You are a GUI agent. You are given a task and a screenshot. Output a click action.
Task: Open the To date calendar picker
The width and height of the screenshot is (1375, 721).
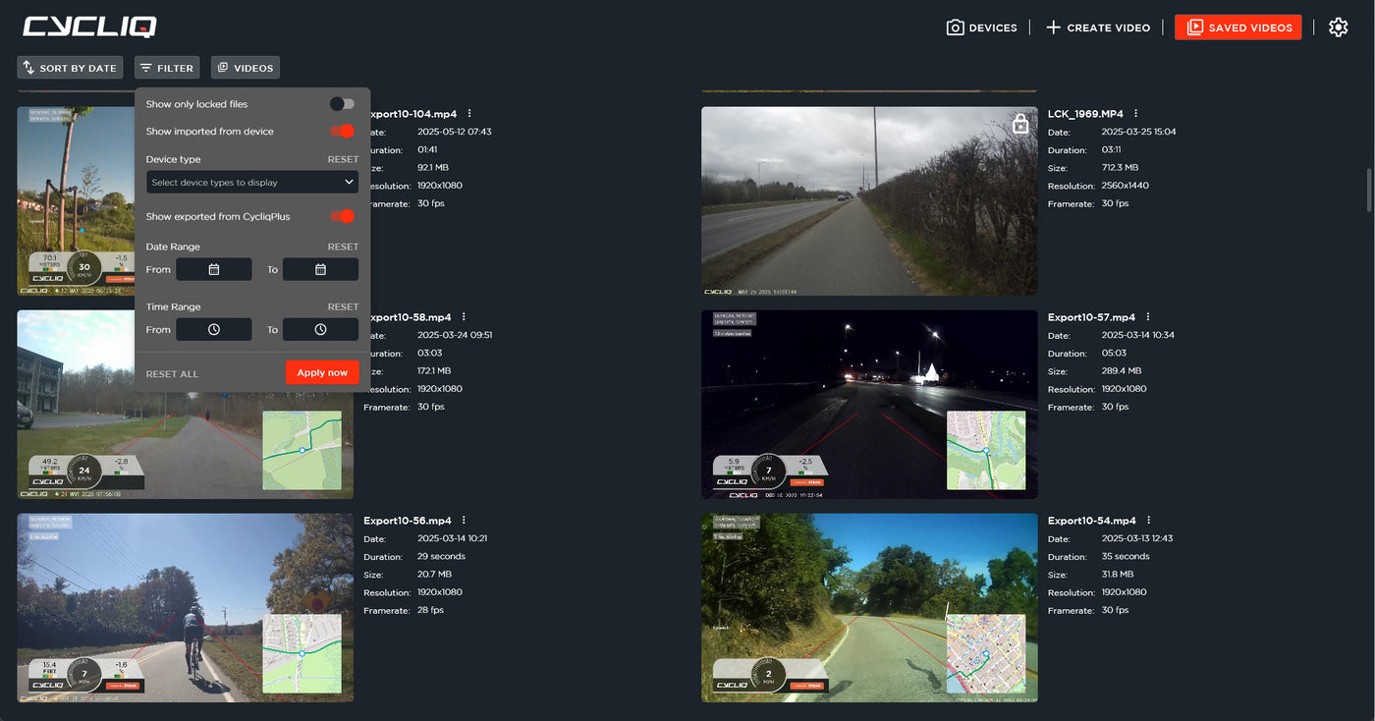tap(320, 268)
